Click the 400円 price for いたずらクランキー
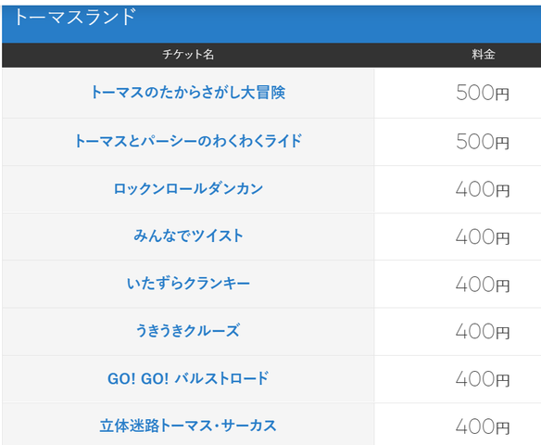Screen dimensions: 541x445 483,285
